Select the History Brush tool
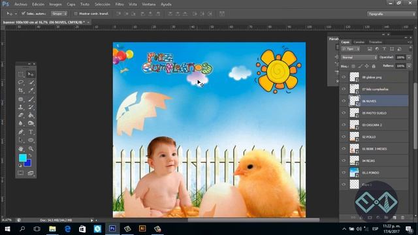This screenshot has width=418, height=235. pyautogui.click(x=31, y=107)
